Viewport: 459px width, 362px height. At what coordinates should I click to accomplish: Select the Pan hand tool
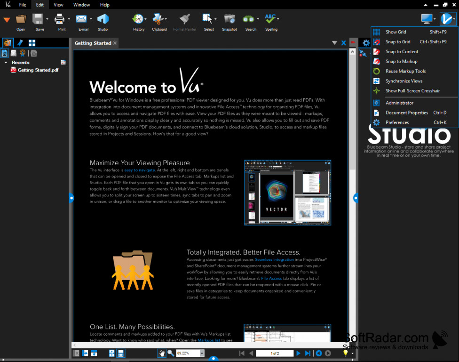[162, 353]
